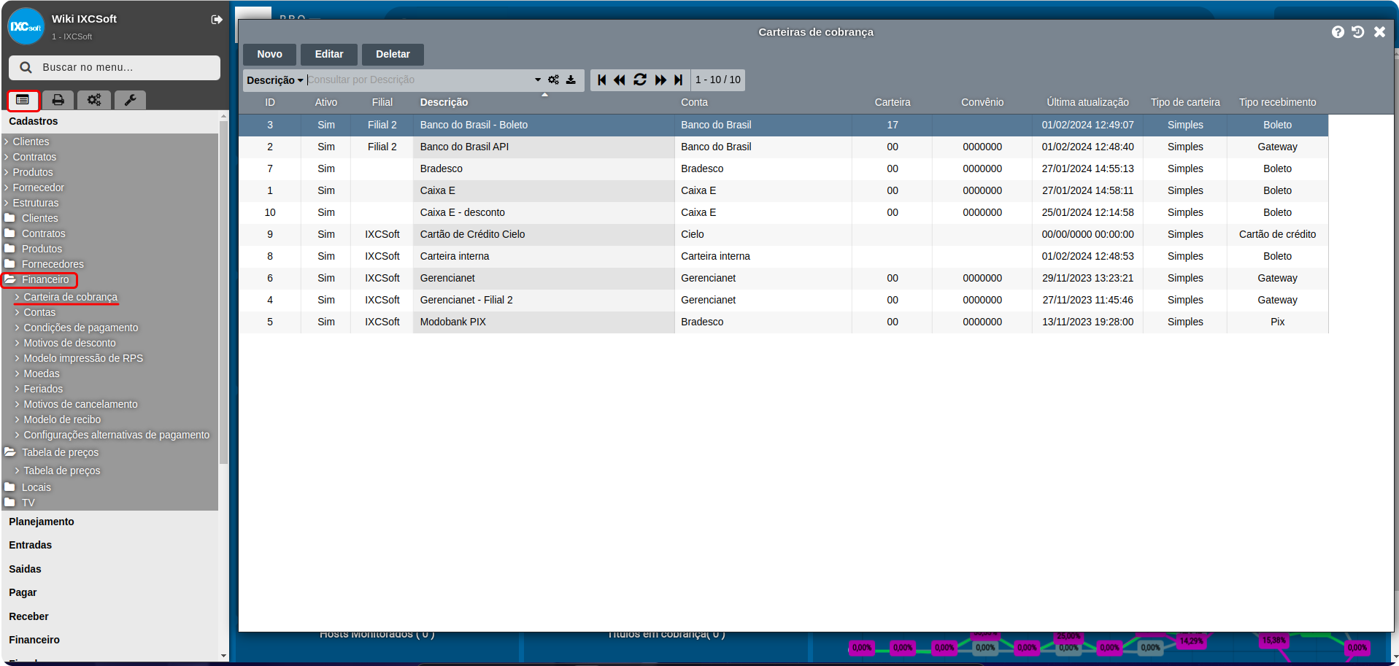The width and height of the screenshot is (1399, 666).
Task: Open the search suggestions dropdown arrow
Action: (x=538, y=80)
